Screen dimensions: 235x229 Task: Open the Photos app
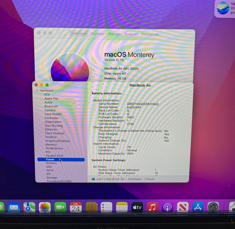pos(45,207)
